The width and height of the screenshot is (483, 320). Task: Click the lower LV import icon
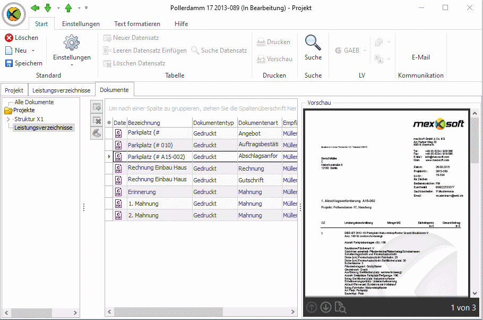(x=379, y=58)
